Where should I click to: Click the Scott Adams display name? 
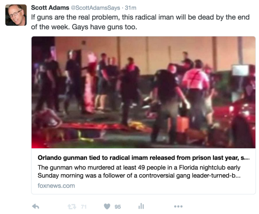50,8
